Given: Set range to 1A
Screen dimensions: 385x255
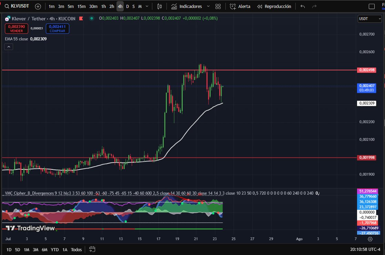Looking at the screenshot, I should [64, 249].
